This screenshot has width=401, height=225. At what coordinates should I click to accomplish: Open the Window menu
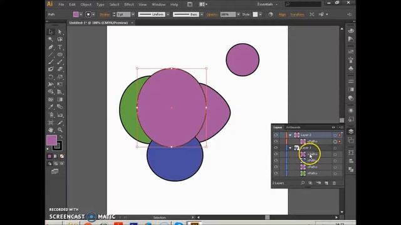[x=159, y=4]
